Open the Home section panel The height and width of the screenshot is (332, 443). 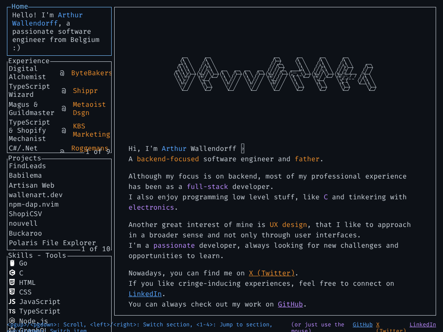19,6
